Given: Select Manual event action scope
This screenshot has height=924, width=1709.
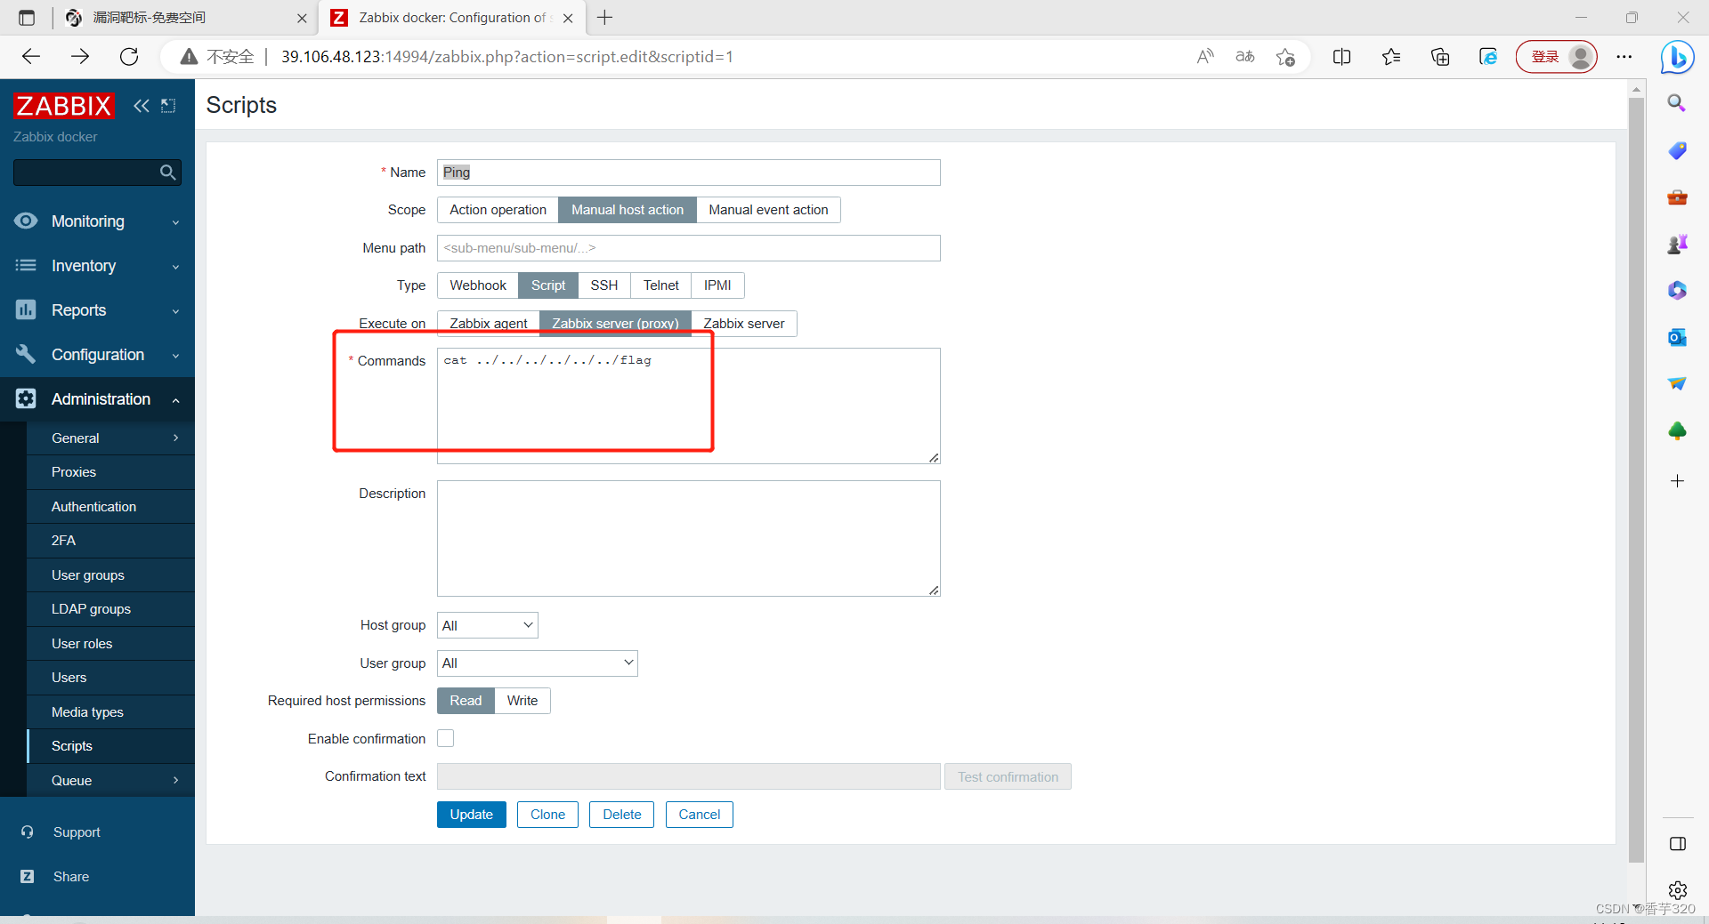Looking at the screenshot, I should pyautogui.click(x=768, y=210).
